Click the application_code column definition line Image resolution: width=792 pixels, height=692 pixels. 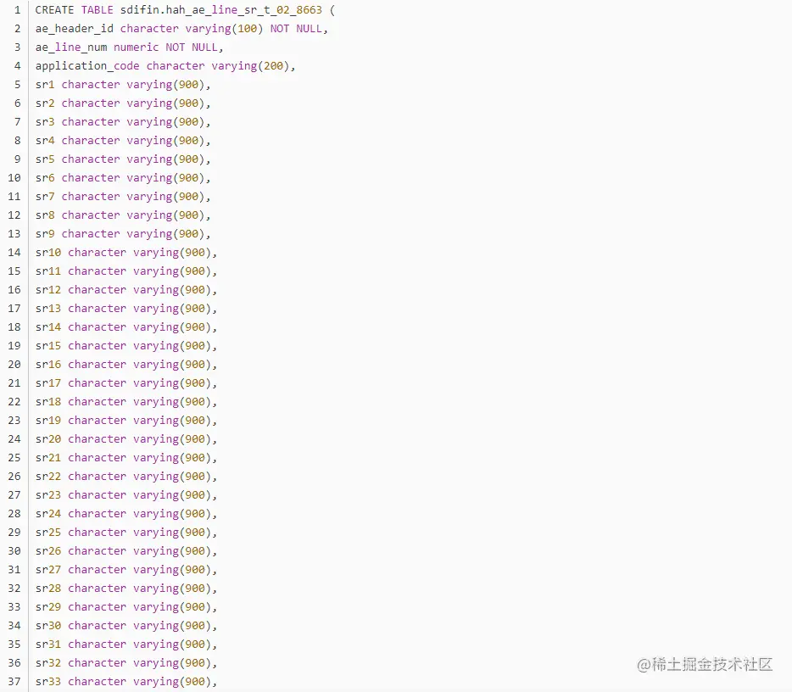click(x=165, y=66)
